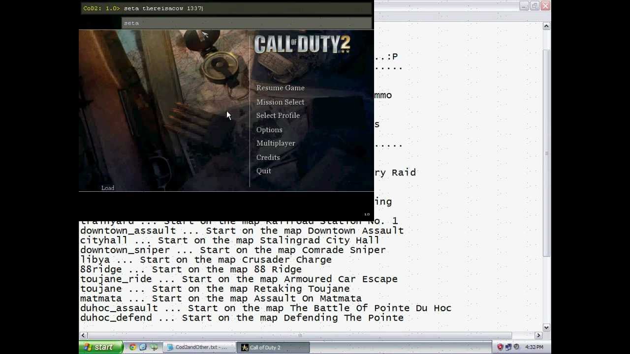Click the 'cityhall' line in Notepad
630x354 pixels.
point(230,240)
